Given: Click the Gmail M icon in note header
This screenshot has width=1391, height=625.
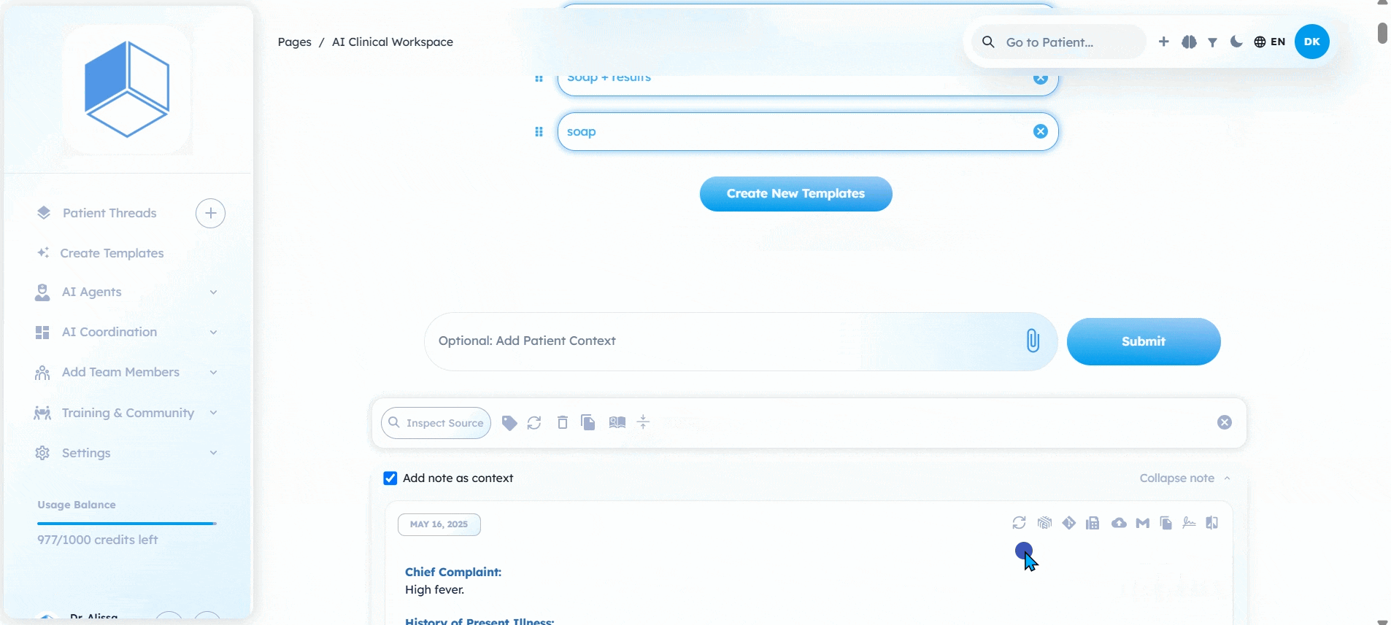Looking at the screenshot, I should [1143, 523].
